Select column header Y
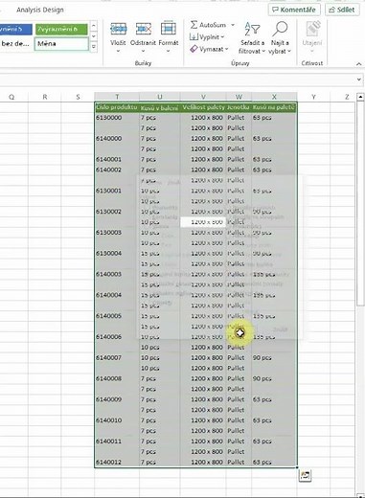365x498 pixels. [313, 97]
